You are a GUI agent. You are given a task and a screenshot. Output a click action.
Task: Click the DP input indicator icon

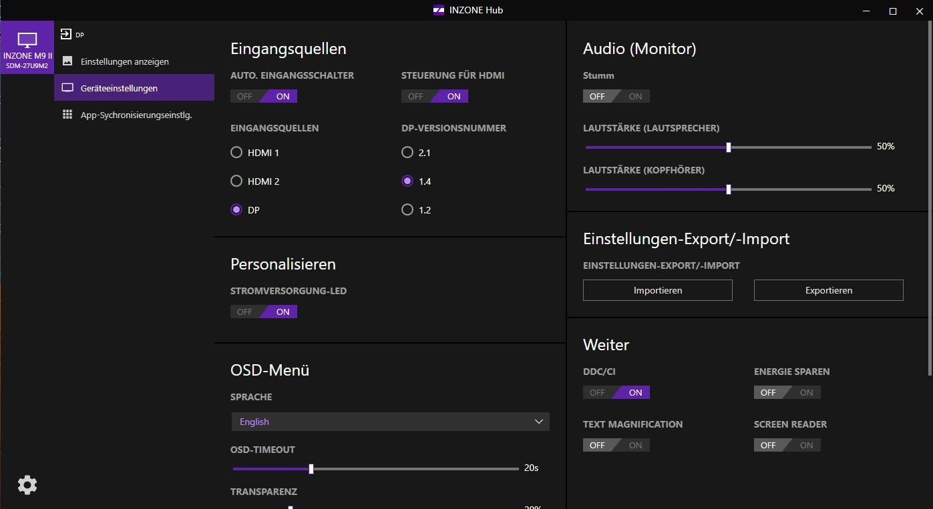[66, 34]
